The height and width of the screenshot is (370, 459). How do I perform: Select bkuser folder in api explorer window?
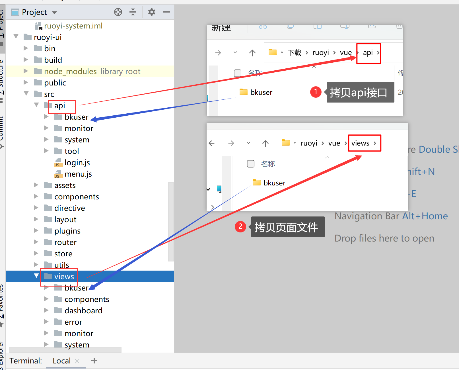pos(256,92)
